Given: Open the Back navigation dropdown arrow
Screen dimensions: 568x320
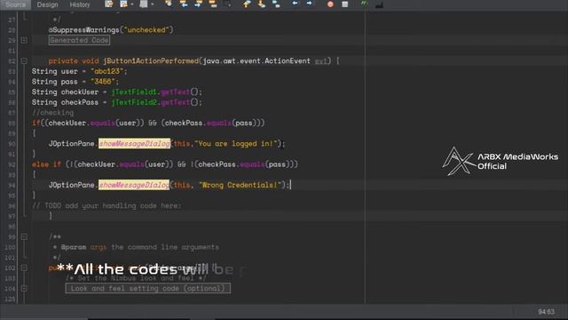Looking at the screenshot, I should pyautogui.click(x=132, y=4).
